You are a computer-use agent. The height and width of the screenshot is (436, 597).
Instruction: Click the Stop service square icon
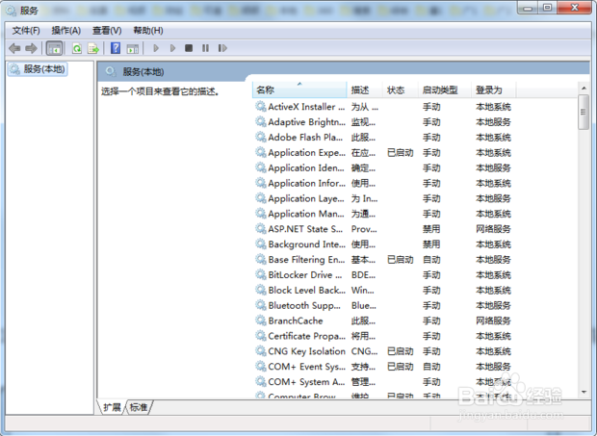(x=189, y=48)
